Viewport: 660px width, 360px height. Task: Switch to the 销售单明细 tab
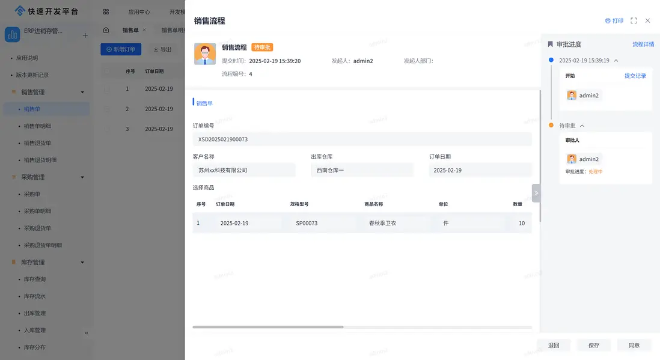(173, 30)
